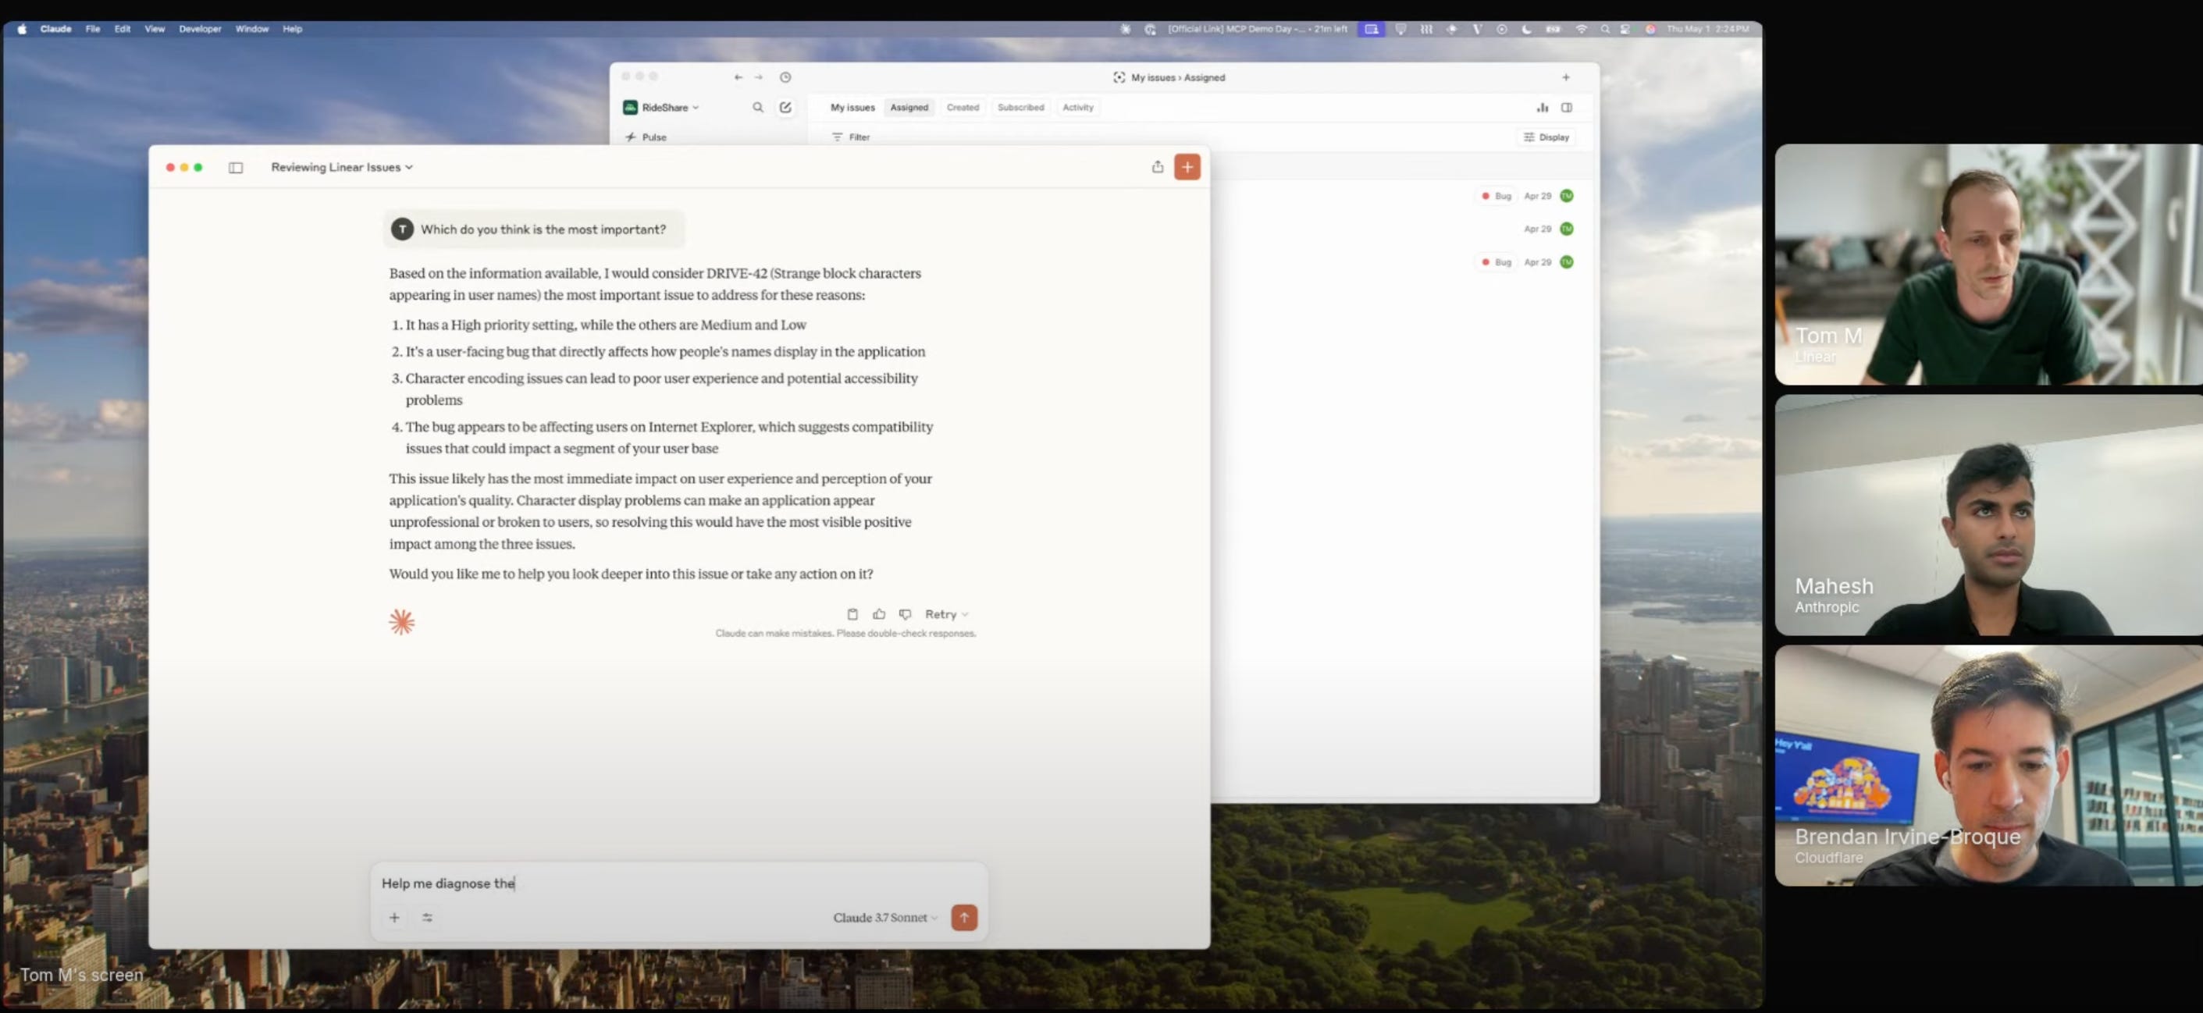Click the search icon in the Linear sidebar
Image resolution: width=2203 pixels, height=1013 pixels.
(x=758, y=108)
